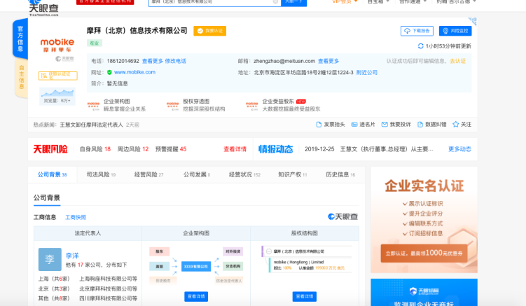Click the verified website shield icon

point(109,72)
